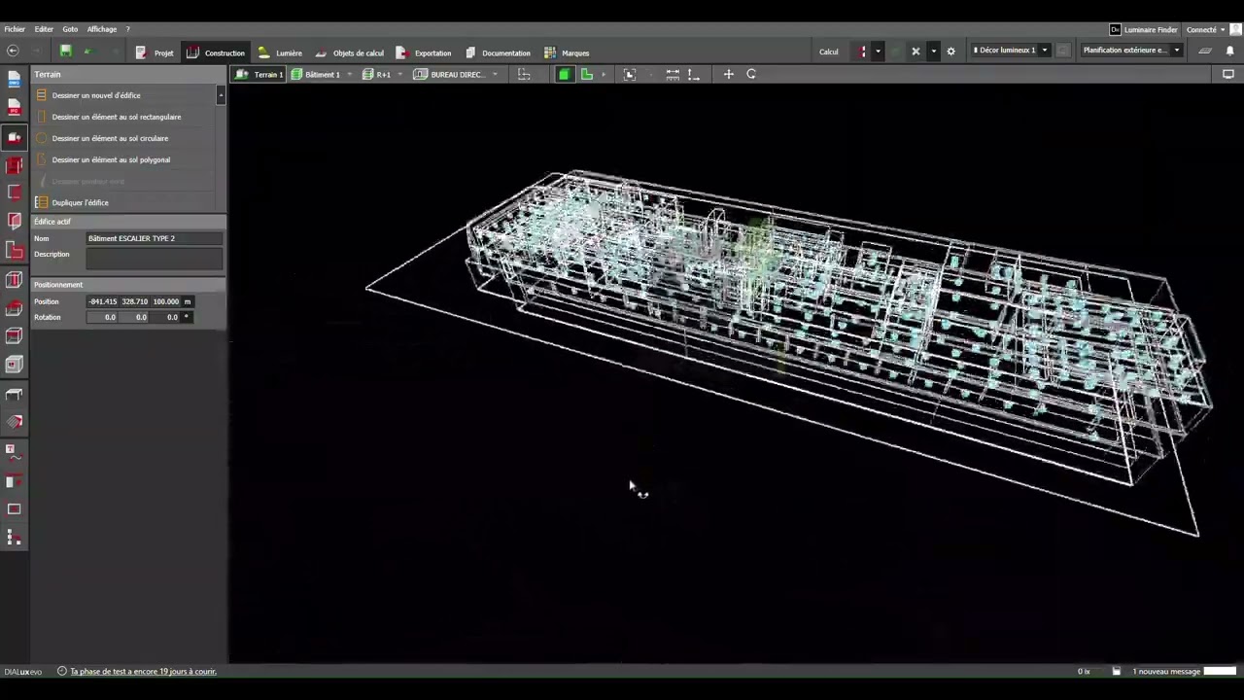
Task: Click the move crosshair tool icon
Action: tap(728, 74)
